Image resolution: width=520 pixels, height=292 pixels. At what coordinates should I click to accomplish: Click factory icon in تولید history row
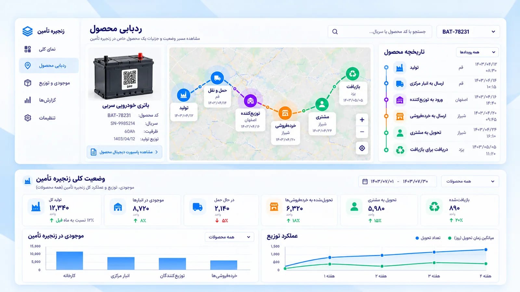400,67
